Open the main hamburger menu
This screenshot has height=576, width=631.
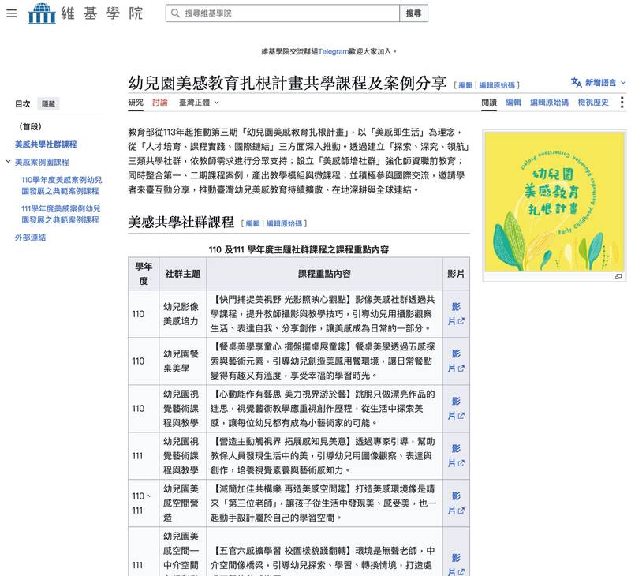(x=12, y=13)
